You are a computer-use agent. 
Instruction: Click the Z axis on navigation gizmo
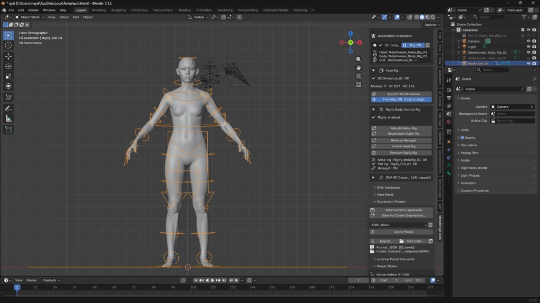click(x=350, y=33)
